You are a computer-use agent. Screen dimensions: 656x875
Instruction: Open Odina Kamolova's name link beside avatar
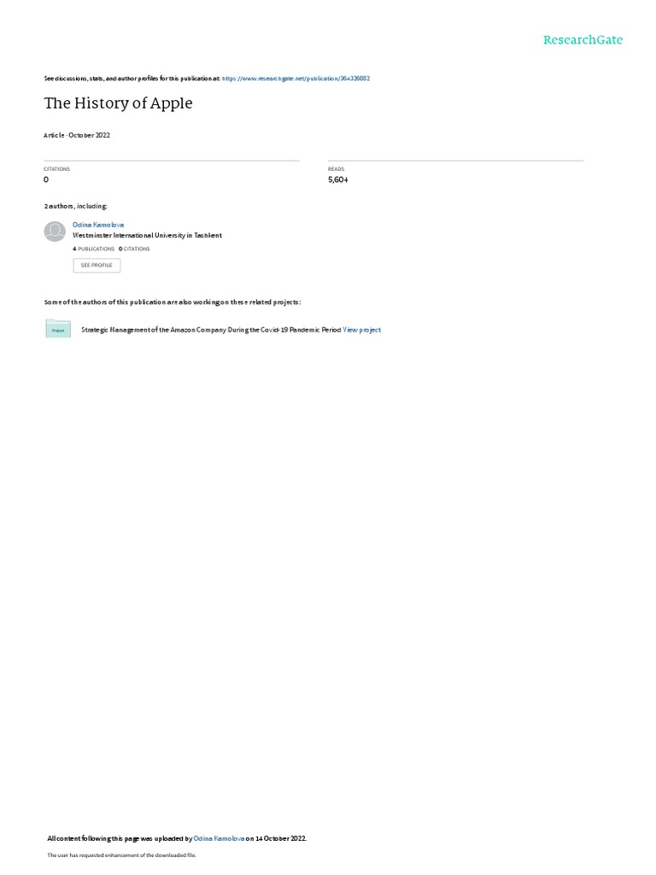98,225
